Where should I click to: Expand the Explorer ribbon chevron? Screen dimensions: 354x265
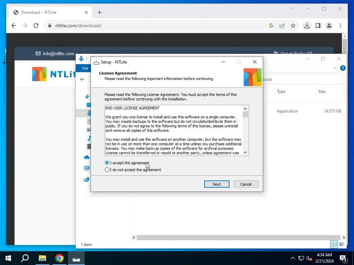coord(335,68)
